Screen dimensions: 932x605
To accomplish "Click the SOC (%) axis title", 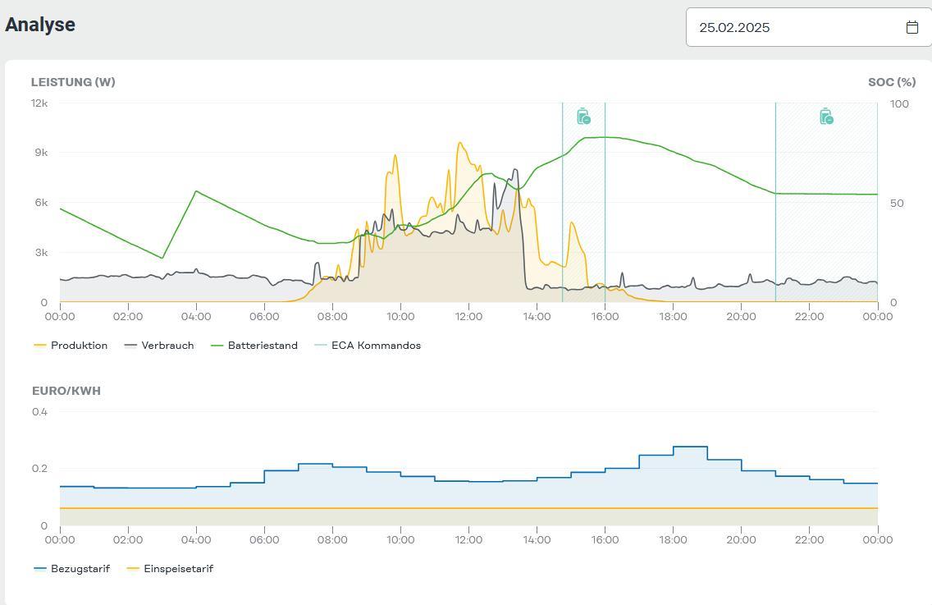I will tap(891, 82).
